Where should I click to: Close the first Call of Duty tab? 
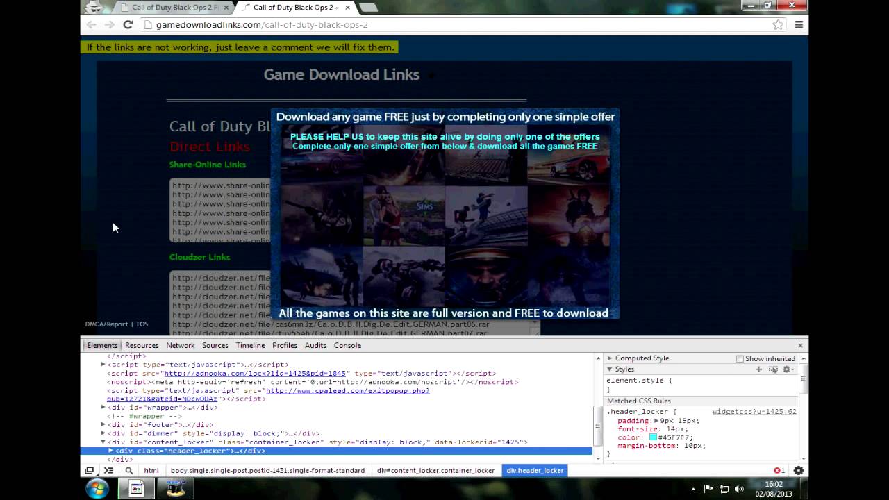(x=226, y=8)
